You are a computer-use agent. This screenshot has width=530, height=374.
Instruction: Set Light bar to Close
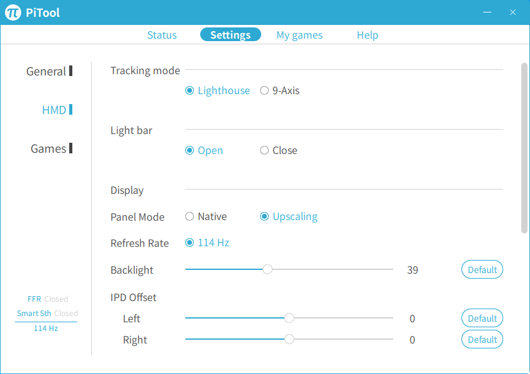point(279,150)
